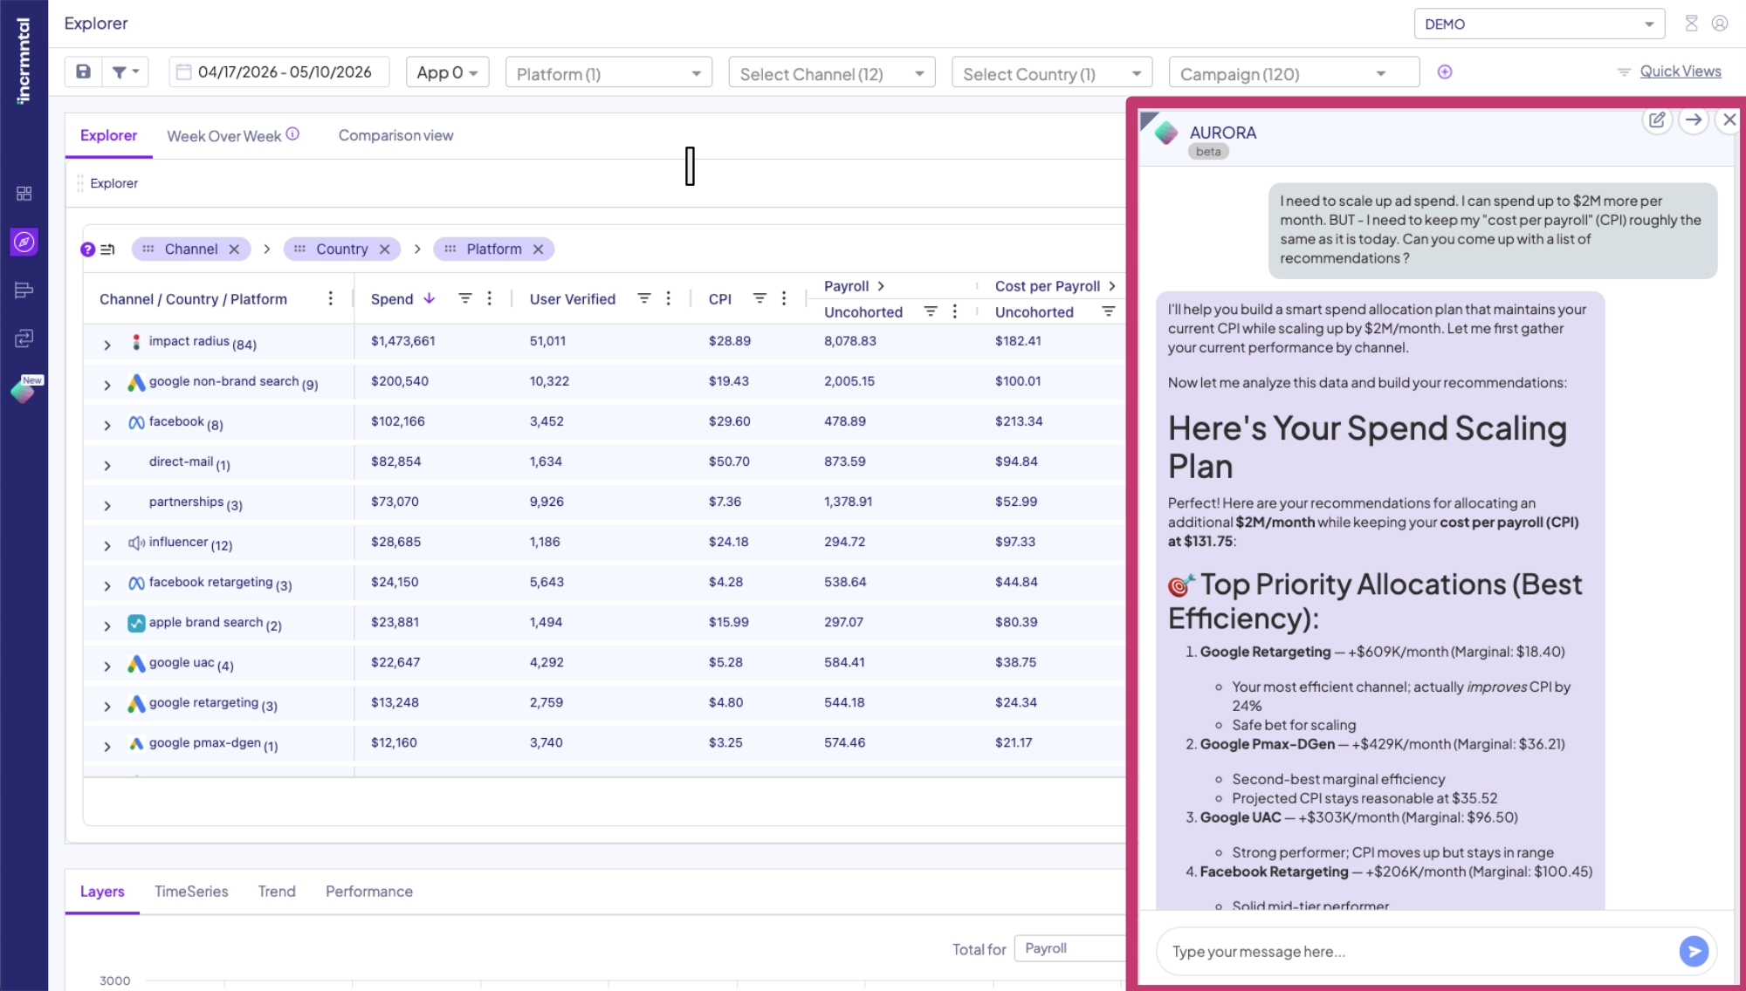This screenshot has height=991, width=1746.
Task: Open the App 0 dropdown
Action: [x=447, y=72]
